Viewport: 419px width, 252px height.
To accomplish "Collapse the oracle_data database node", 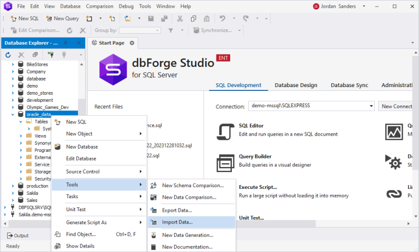I will [14, 114].
